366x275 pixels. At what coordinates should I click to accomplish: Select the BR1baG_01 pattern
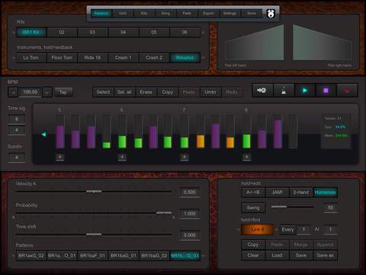(x=124, y=255)
